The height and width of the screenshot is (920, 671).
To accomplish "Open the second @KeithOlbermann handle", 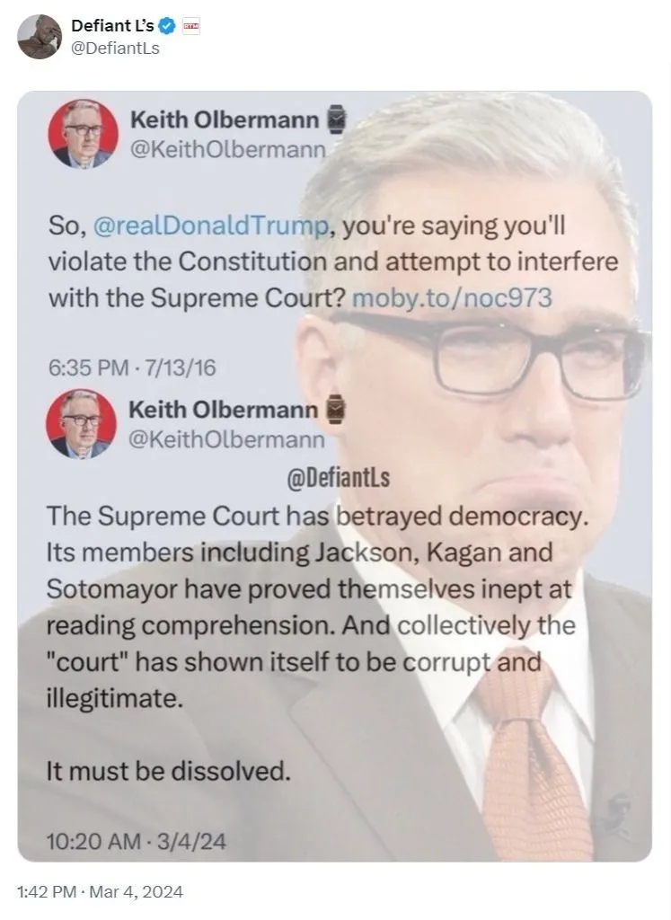I will point(226,440).
